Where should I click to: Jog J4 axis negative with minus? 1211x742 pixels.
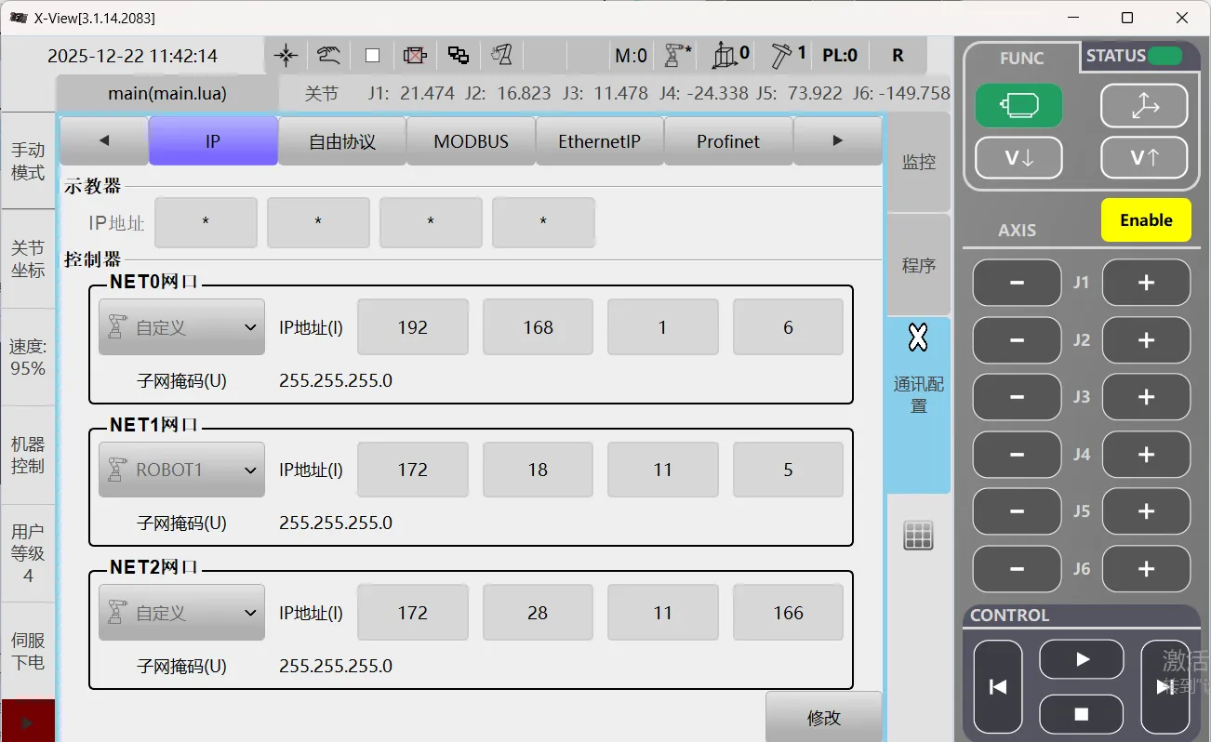[x=1017, y=455]
